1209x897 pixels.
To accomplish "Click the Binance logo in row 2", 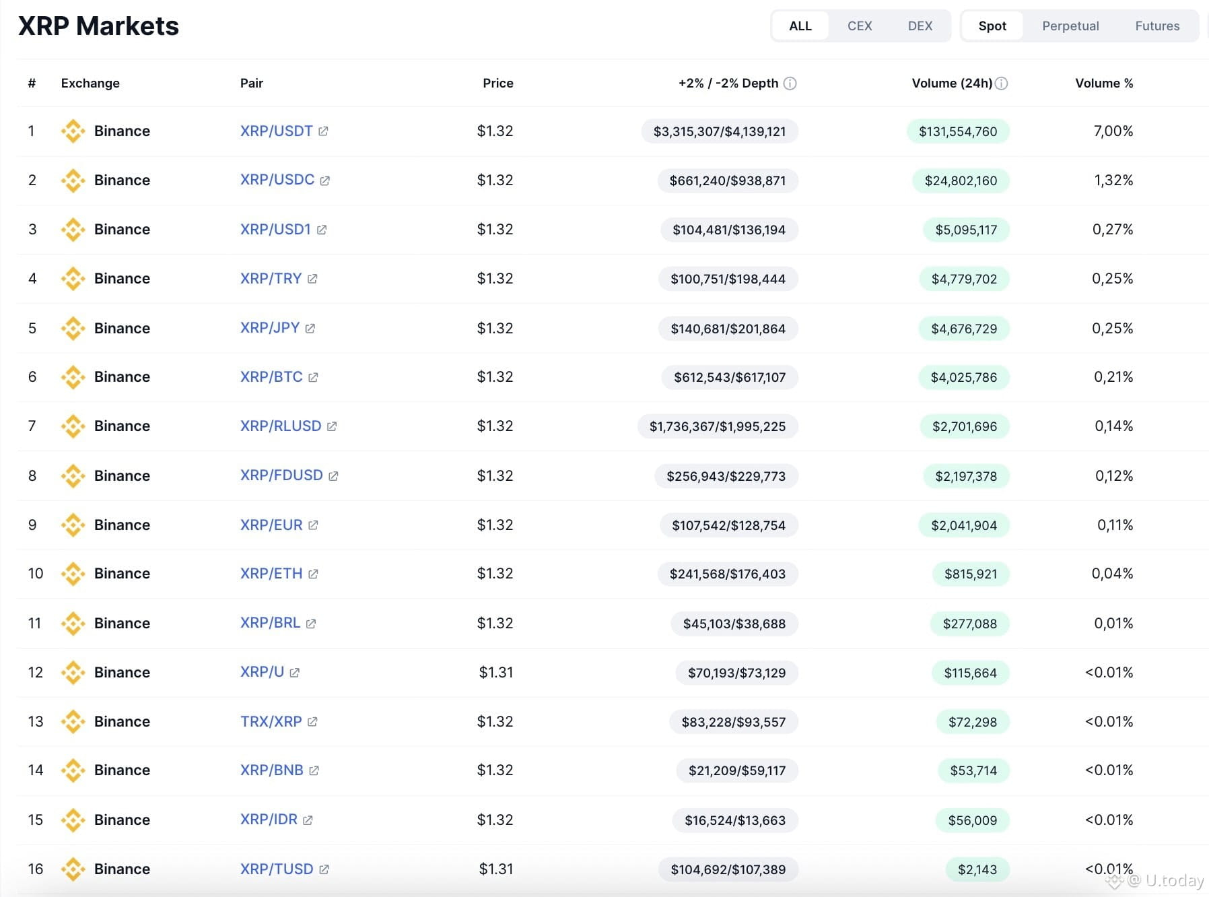I will (73, 180).
